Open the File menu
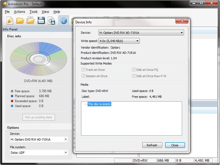This screenshot has width=220, height=165. click(7, 12)
